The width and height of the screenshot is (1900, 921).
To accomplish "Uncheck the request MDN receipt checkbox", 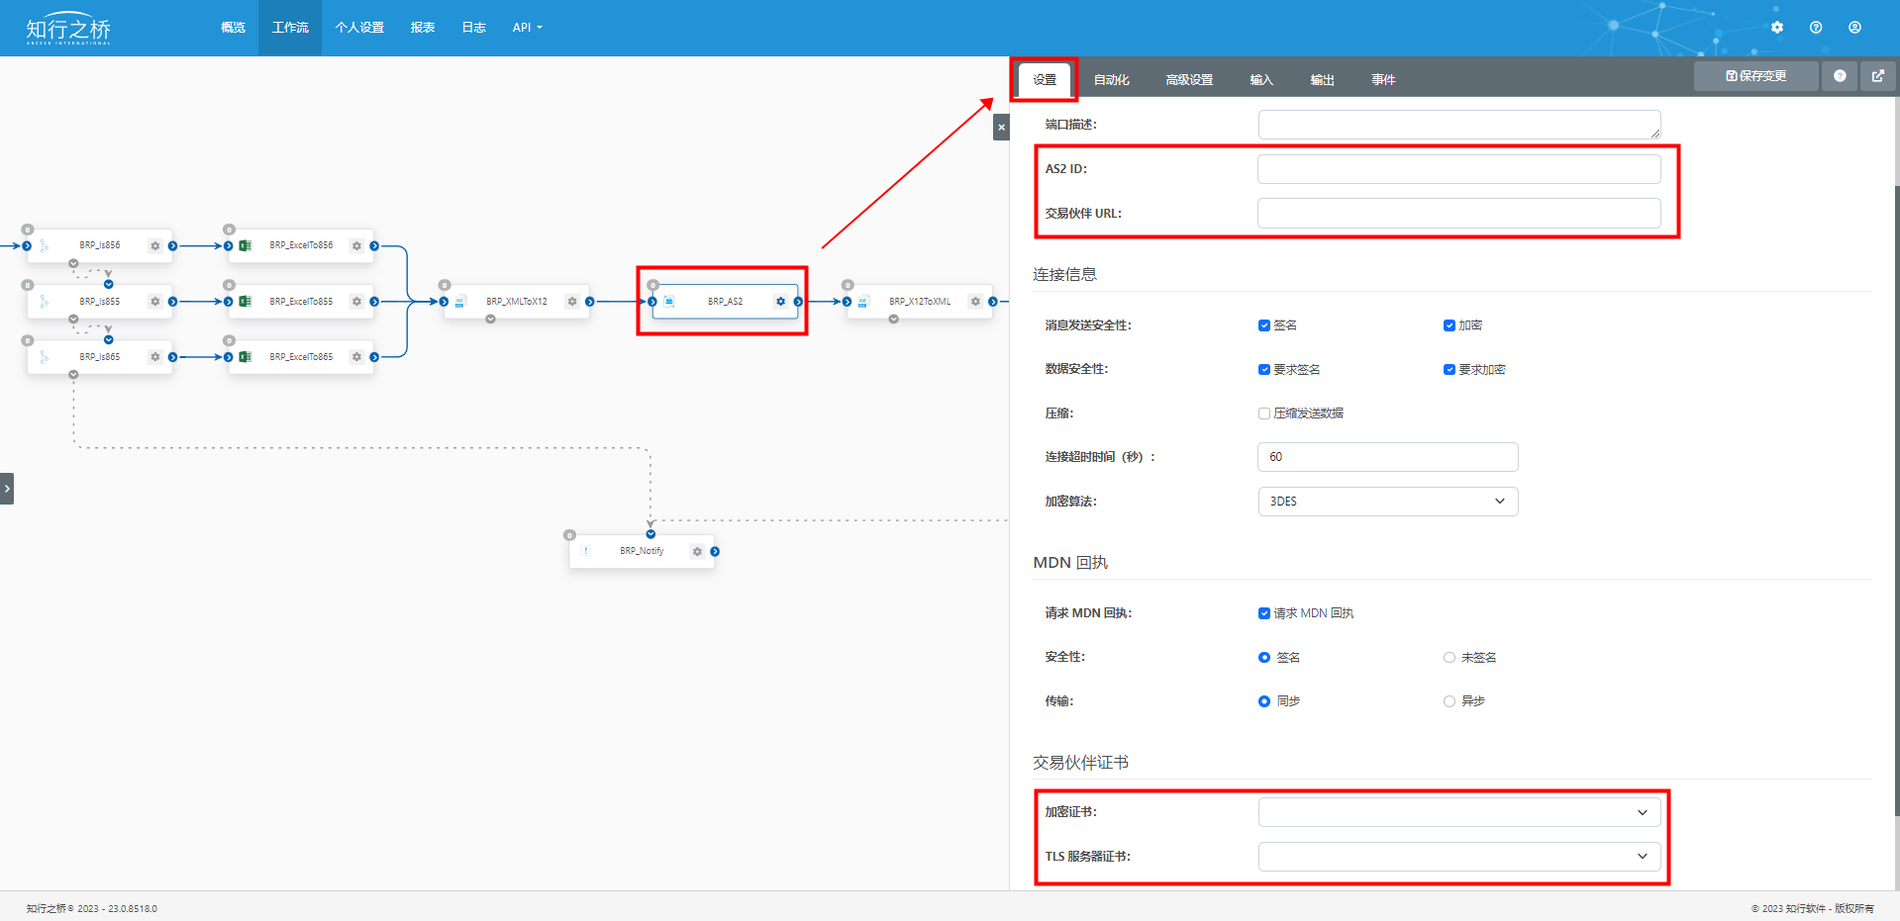I will 1264,613.
